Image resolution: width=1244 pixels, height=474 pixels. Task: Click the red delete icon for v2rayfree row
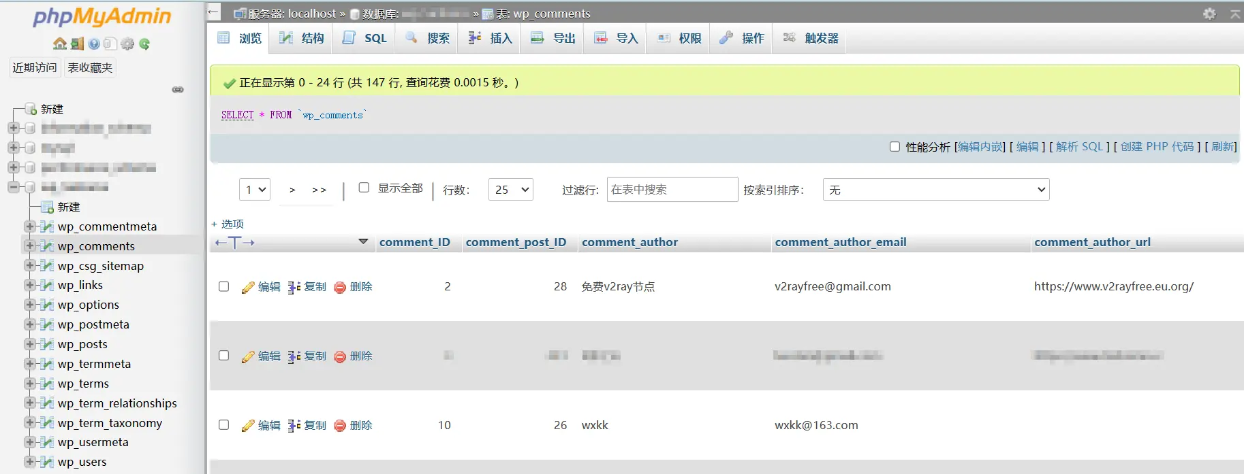point(340,287)
